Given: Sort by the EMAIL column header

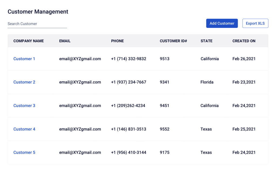Looking at the screenshot, I should pyautogui.click(x=65, y=41).
